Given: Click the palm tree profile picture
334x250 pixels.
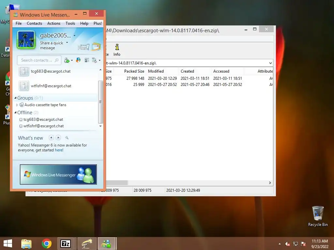Looking at the screenshot, I should click(26, 40).
